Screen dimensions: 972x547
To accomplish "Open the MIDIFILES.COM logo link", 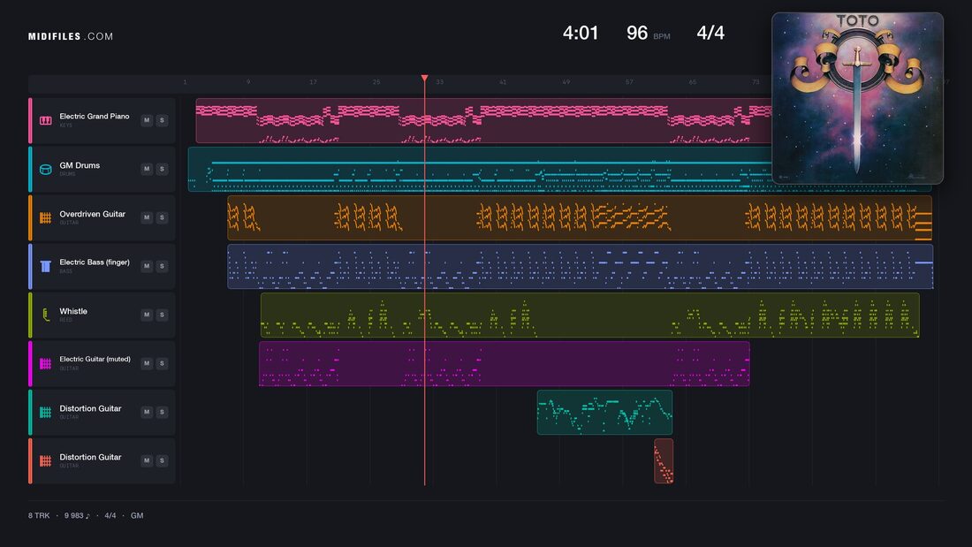I will 71,36.
